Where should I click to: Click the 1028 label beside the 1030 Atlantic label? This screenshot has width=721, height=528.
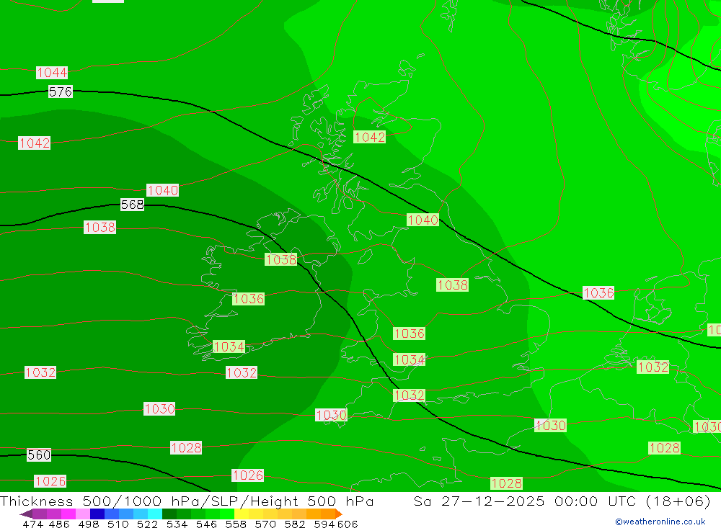[x=186, y=447]
